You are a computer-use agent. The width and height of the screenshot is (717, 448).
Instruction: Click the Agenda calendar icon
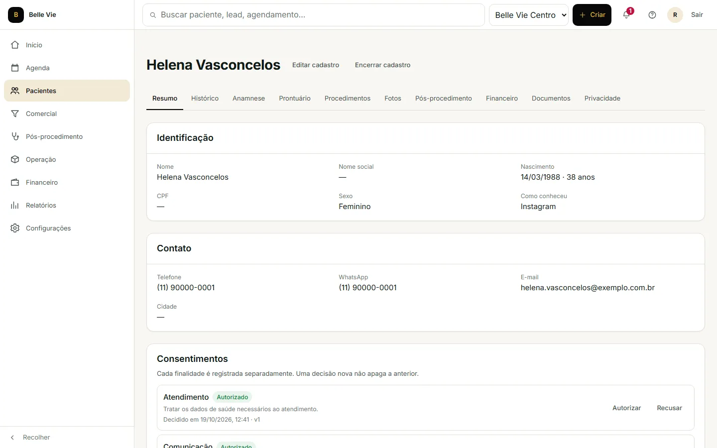[15, 68]
